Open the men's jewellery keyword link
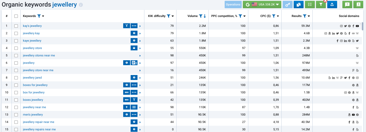The width and height of the screenshot is (366, 132). 33,114
